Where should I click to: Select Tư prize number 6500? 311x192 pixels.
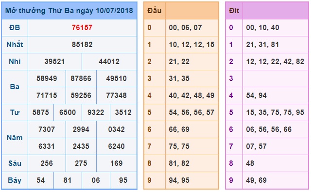point(68,112)
